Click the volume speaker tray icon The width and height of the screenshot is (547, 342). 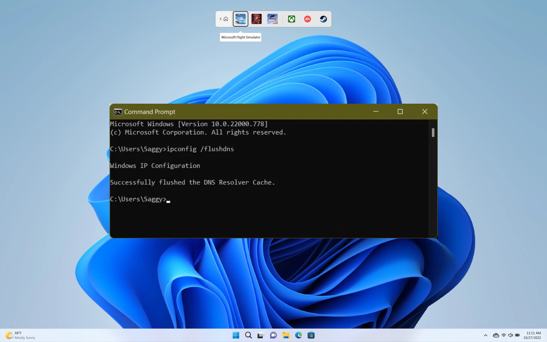(x=510, y=335)
